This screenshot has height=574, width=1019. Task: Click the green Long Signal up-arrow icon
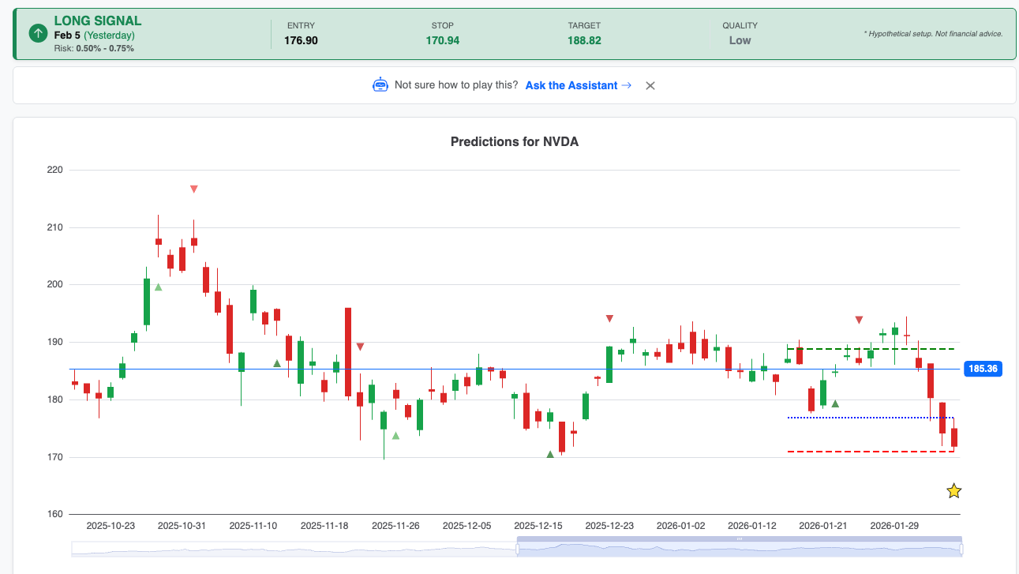(38, 33)
